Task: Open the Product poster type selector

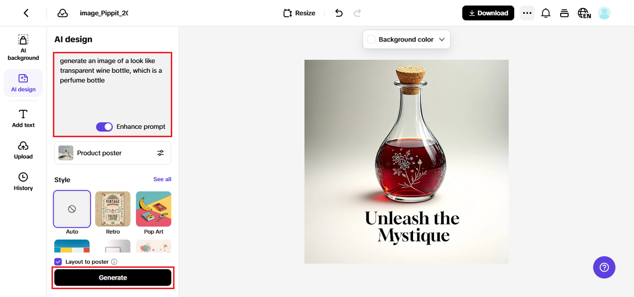Action: coord(112,153)
